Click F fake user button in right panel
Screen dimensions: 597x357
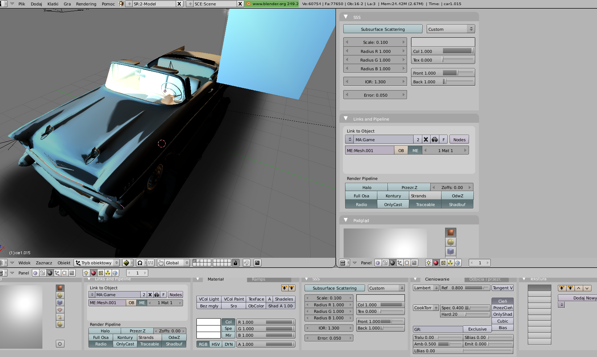coord(444,140)
